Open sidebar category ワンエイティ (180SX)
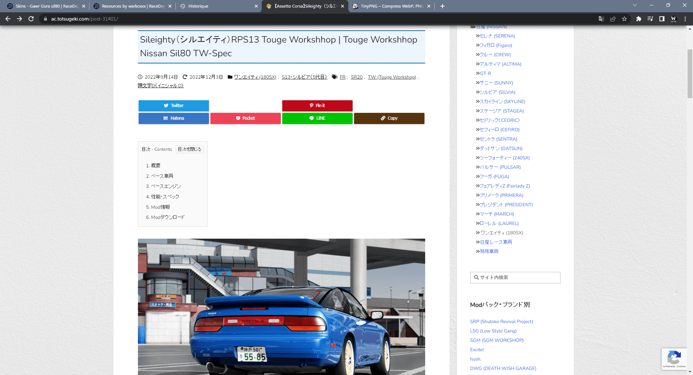Screen dimensions: 693x375 (x=501, y=233)
